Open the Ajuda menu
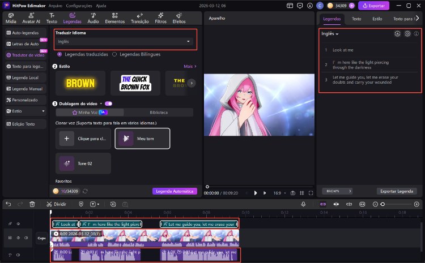Viewport: 425px width, 263px height. coord(101,6)
